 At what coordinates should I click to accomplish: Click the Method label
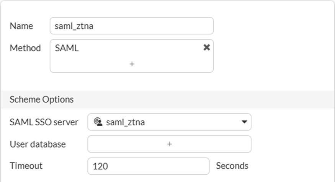click(25, 48)
